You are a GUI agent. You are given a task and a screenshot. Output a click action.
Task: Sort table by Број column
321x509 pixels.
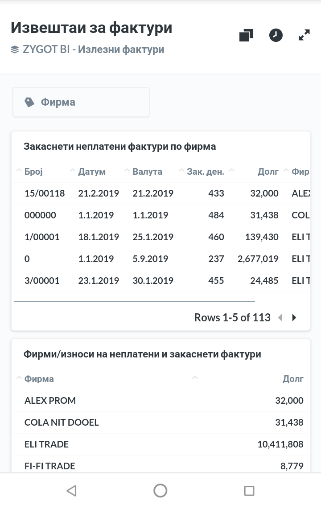[x=33, y=172]
